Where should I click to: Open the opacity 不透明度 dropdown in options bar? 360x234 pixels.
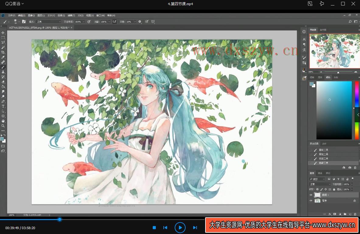pyautogui.click(x=83, y=22)
